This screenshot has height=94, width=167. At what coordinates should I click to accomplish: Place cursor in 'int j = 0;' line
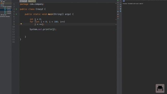coord(36,19)
